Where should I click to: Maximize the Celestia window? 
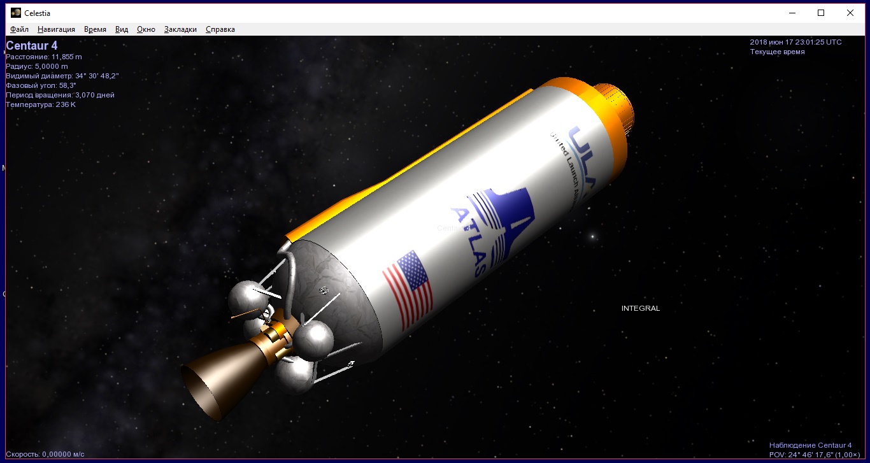tap(821, 13)
